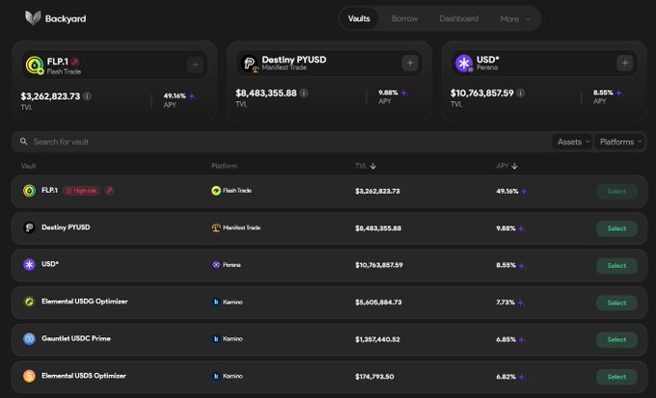Click the $174,793.50 TVL value
Image resolution: width=656 pixels, height=398 pixels.
pyautogui.click(x=374, y=377)
